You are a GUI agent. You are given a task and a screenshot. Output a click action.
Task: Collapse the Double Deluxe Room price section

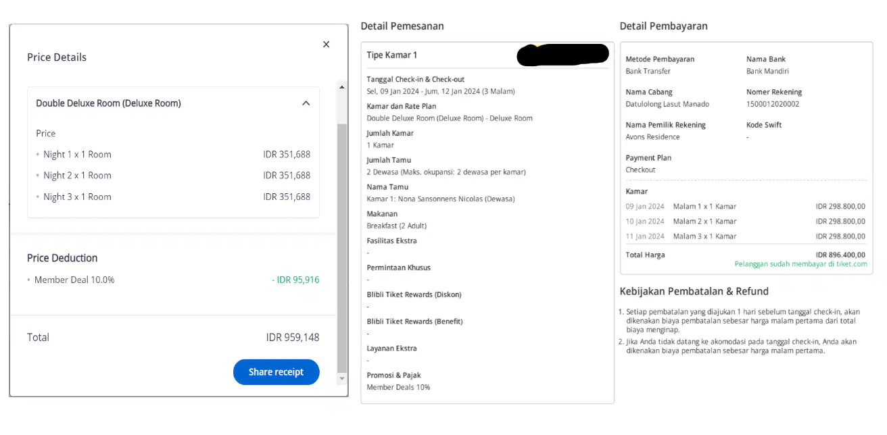pyautogui.click(x=306, y=103)
